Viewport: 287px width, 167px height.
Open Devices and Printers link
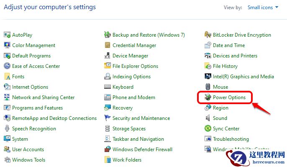[235, 56]
